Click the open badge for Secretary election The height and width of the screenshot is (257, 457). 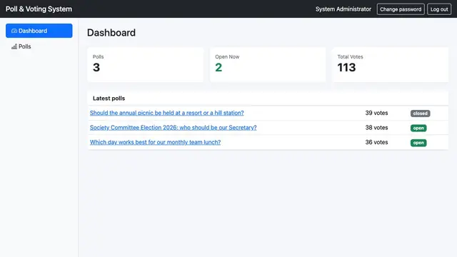418,128
